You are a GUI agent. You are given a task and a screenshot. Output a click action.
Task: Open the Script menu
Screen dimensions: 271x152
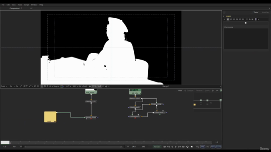tap(26, 5)
